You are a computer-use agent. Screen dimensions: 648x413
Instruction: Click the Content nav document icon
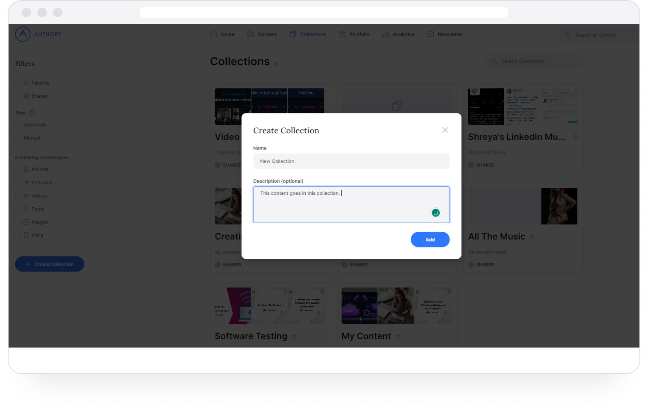click(x=251, y=34)
